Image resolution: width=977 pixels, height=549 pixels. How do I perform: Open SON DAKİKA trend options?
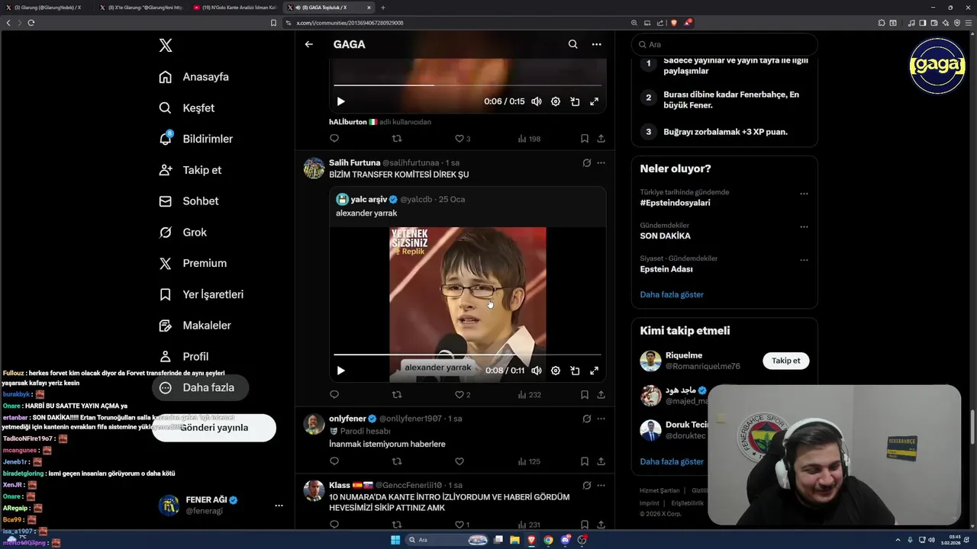tap(804, 226)
